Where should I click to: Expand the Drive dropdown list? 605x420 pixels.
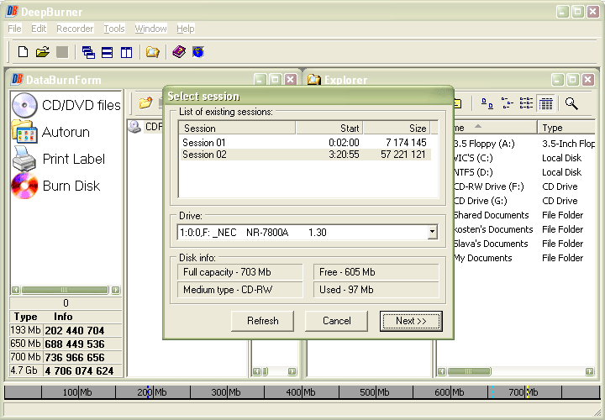[x=432, y=232]
